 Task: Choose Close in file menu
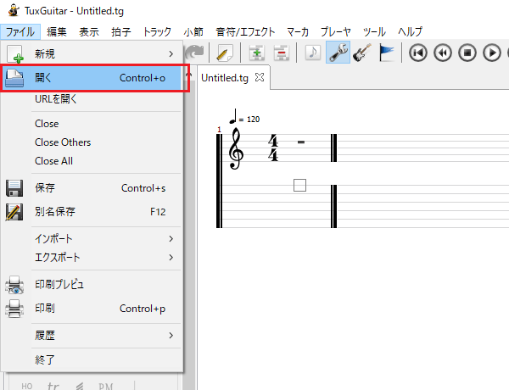coord(92,124)
